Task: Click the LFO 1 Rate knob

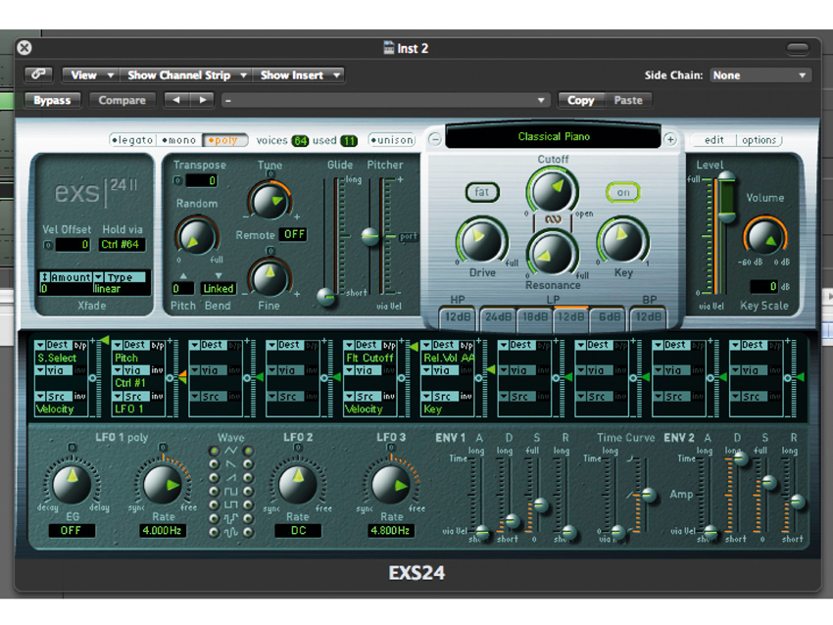Action: click(163, 483)
